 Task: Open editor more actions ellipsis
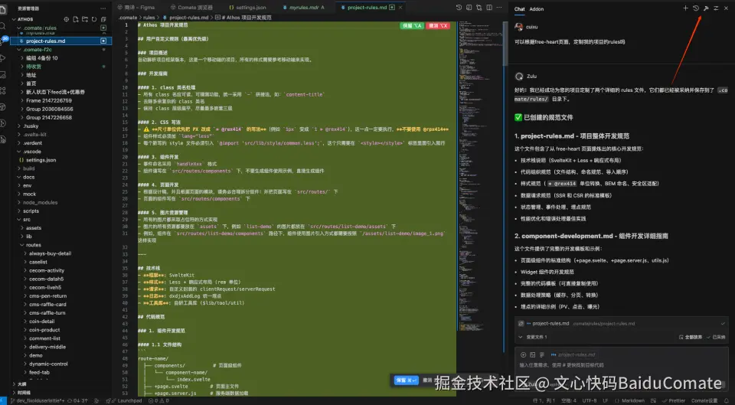pos(499,8)
